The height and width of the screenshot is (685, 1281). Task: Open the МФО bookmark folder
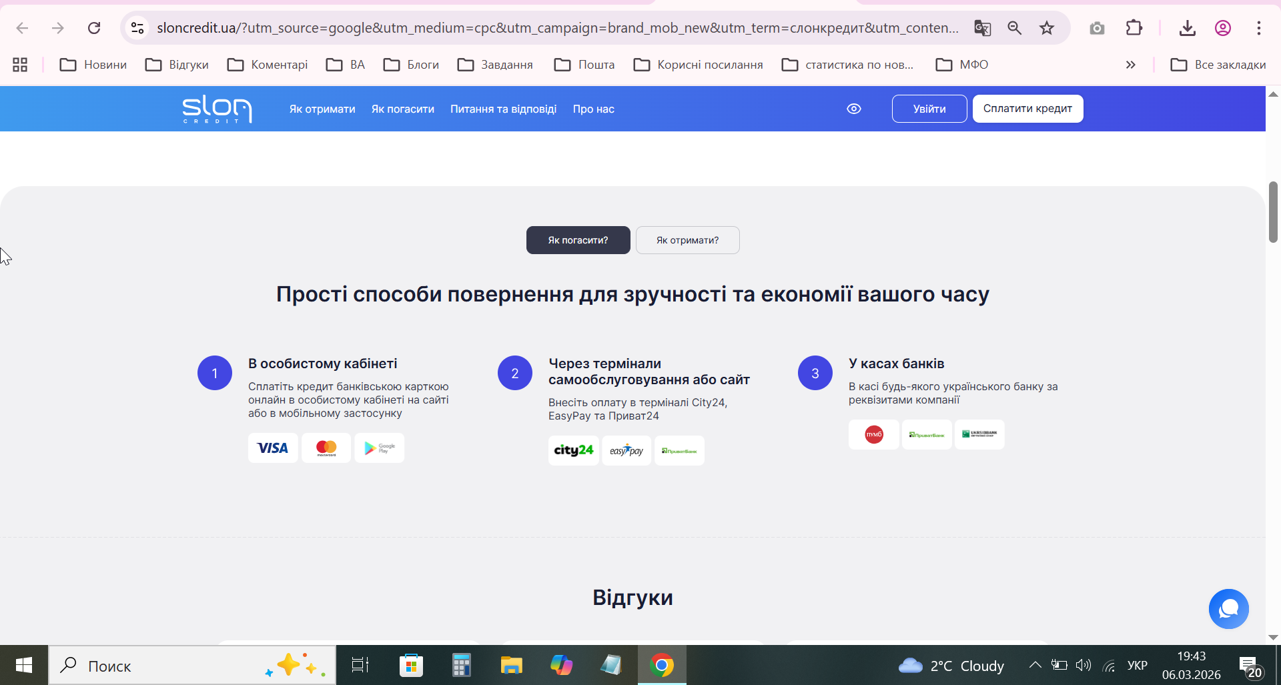click(x=962, y=65)
